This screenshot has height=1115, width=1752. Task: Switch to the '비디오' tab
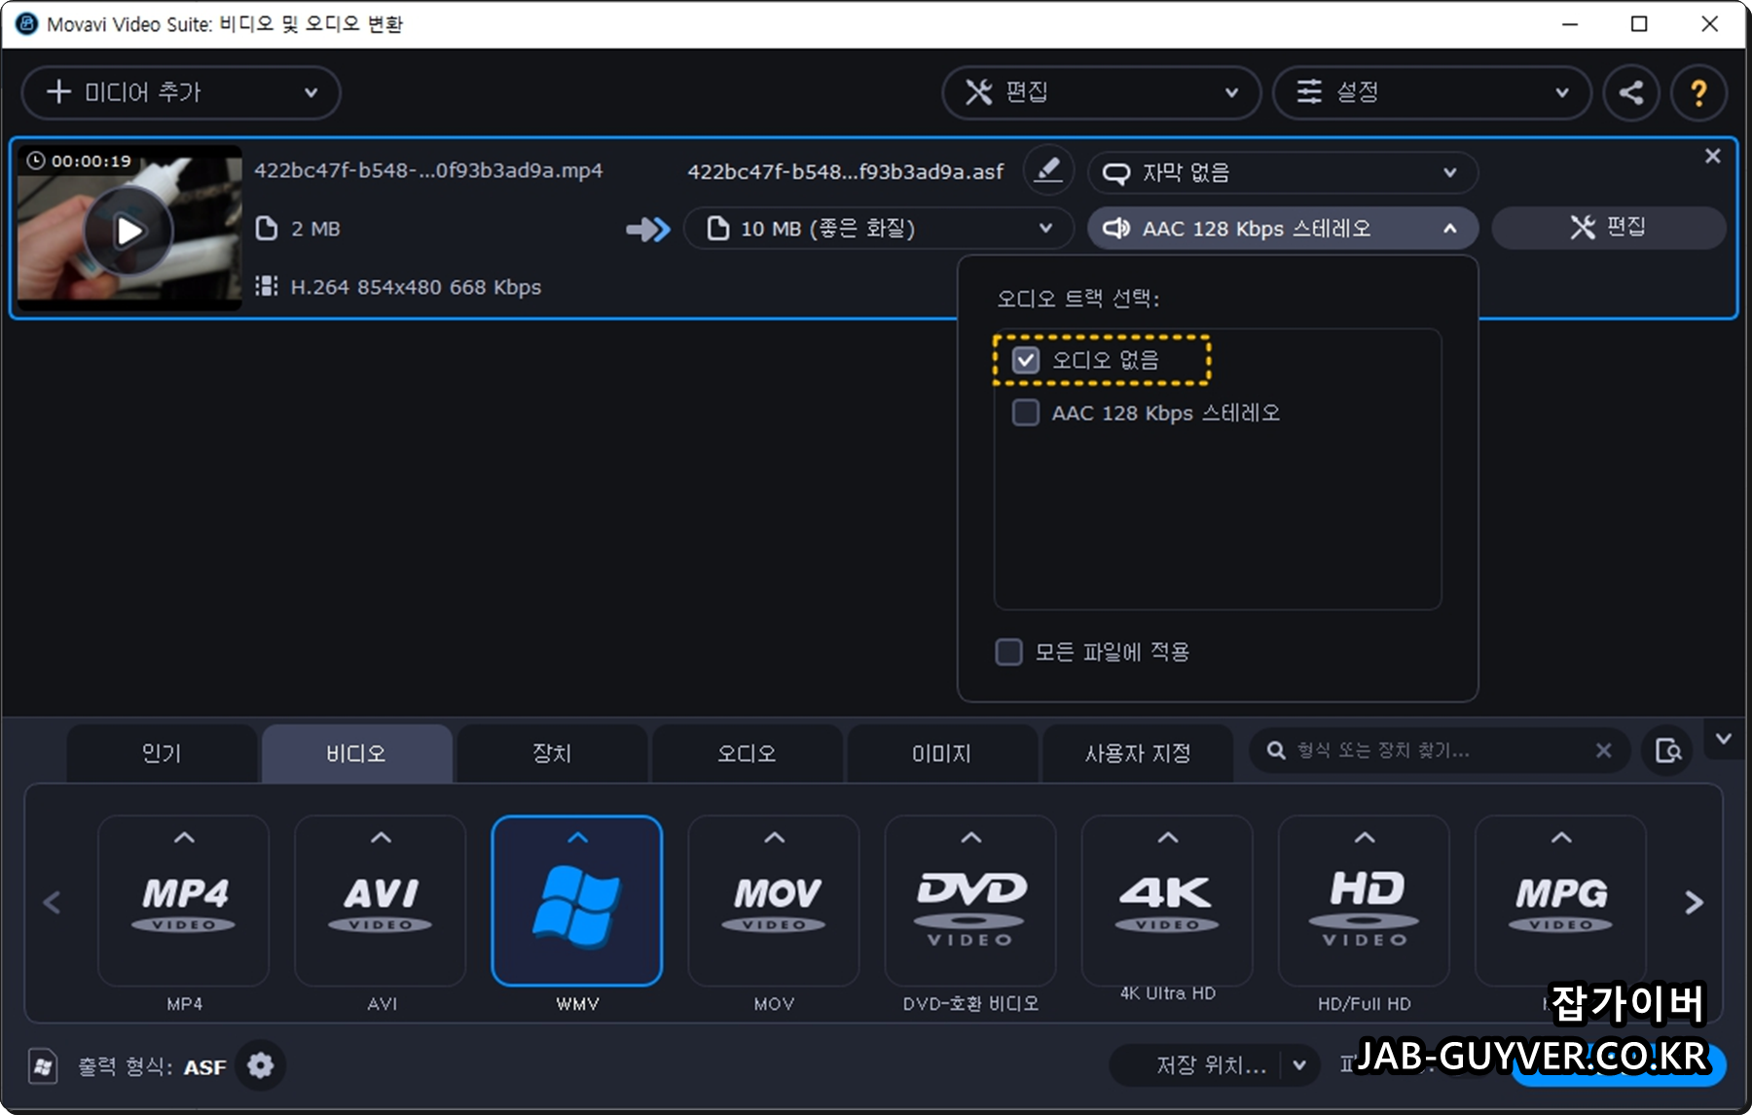point(356,753)
